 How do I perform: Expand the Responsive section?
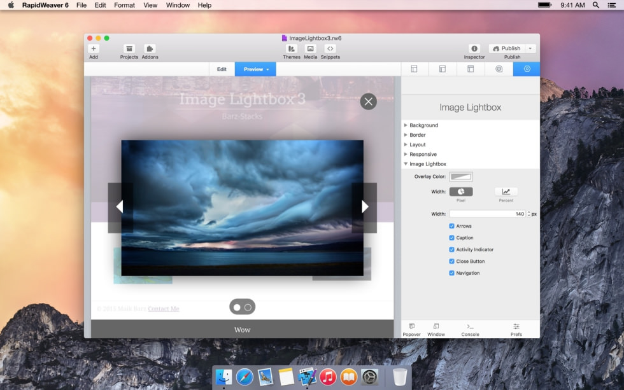point(406,154)
